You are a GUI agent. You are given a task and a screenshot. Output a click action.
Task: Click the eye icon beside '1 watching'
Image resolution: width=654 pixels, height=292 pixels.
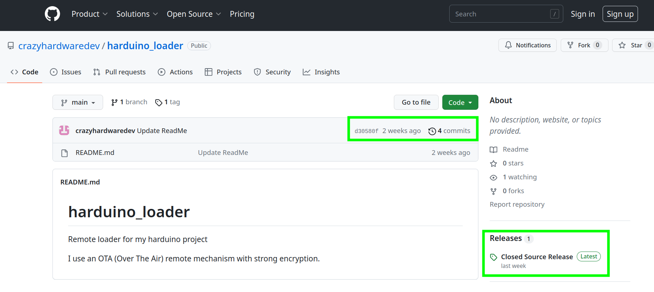click(493, 178)
